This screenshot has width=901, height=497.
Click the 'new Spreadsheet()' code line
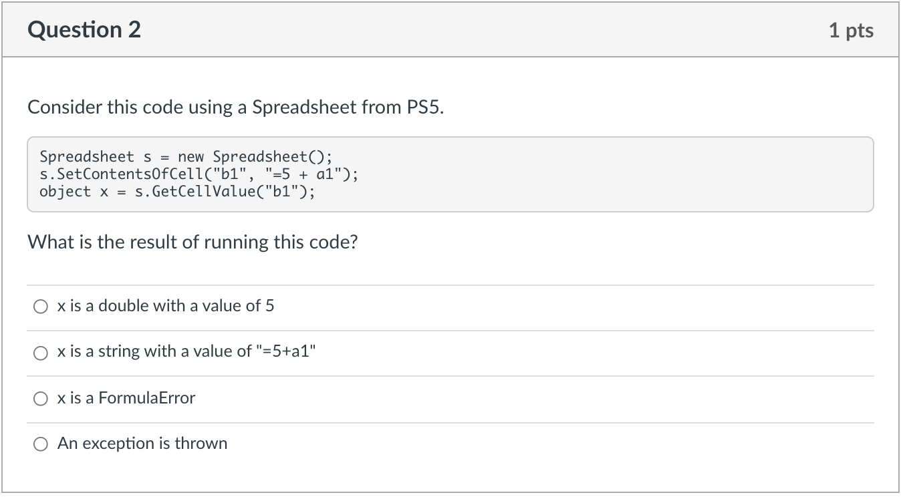tap(186, 157)
